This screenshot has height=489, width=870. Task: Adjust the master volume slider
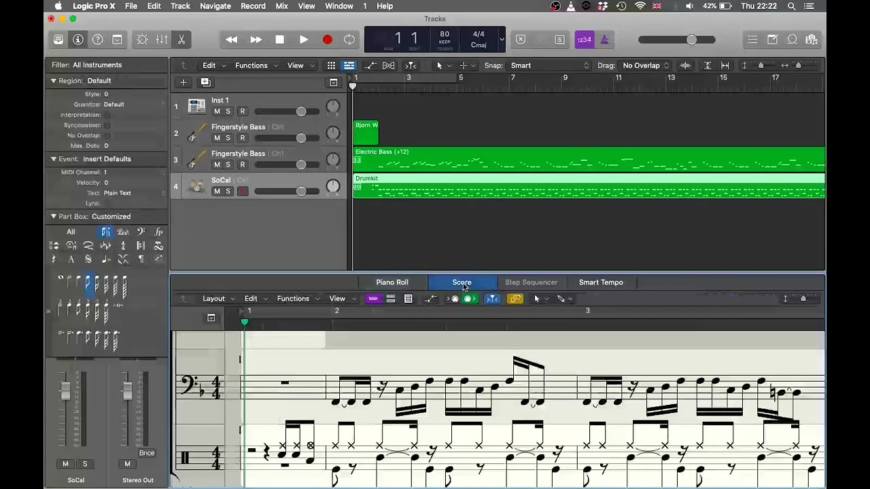pos(676,39)
